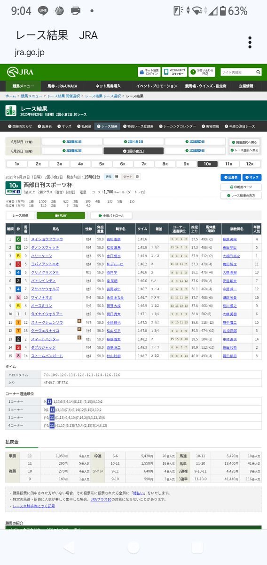Click the search magnifier icon
Image resolution: width=267 pixels, height=565 pixels.
pos(258,73)
